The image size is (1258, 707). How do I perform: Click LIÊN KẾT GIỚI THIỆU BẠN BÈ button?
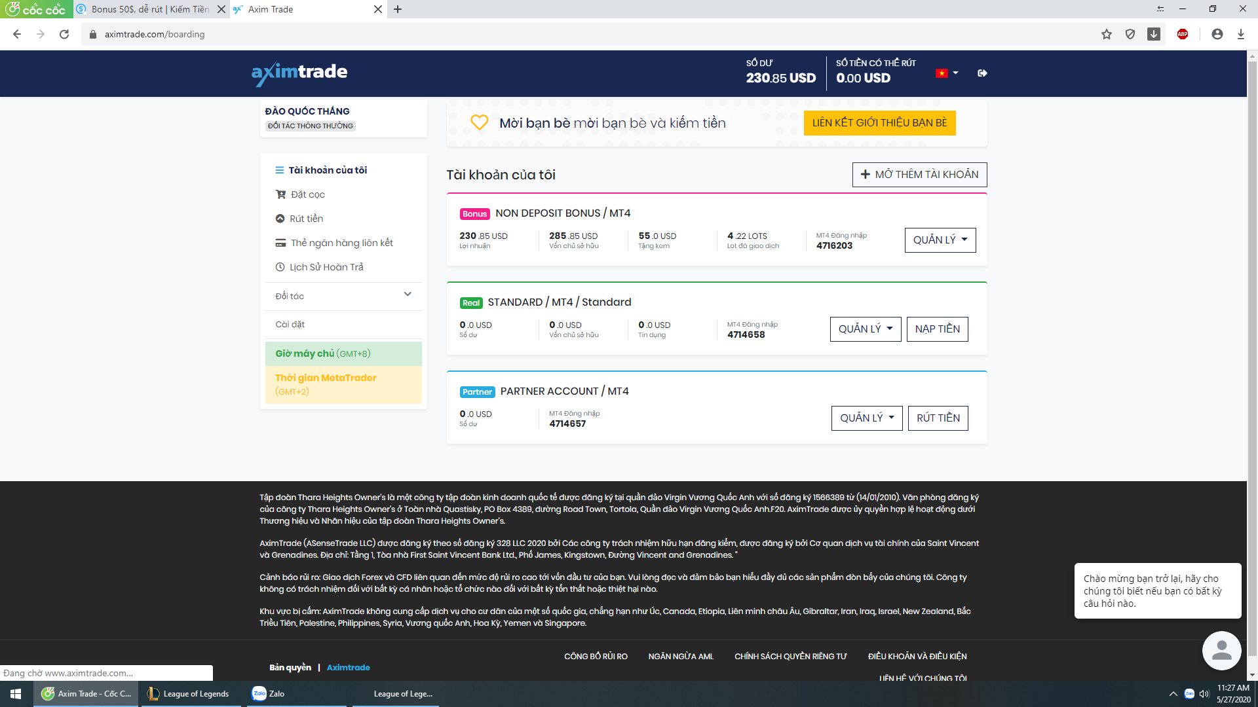[x=879, y=123]
